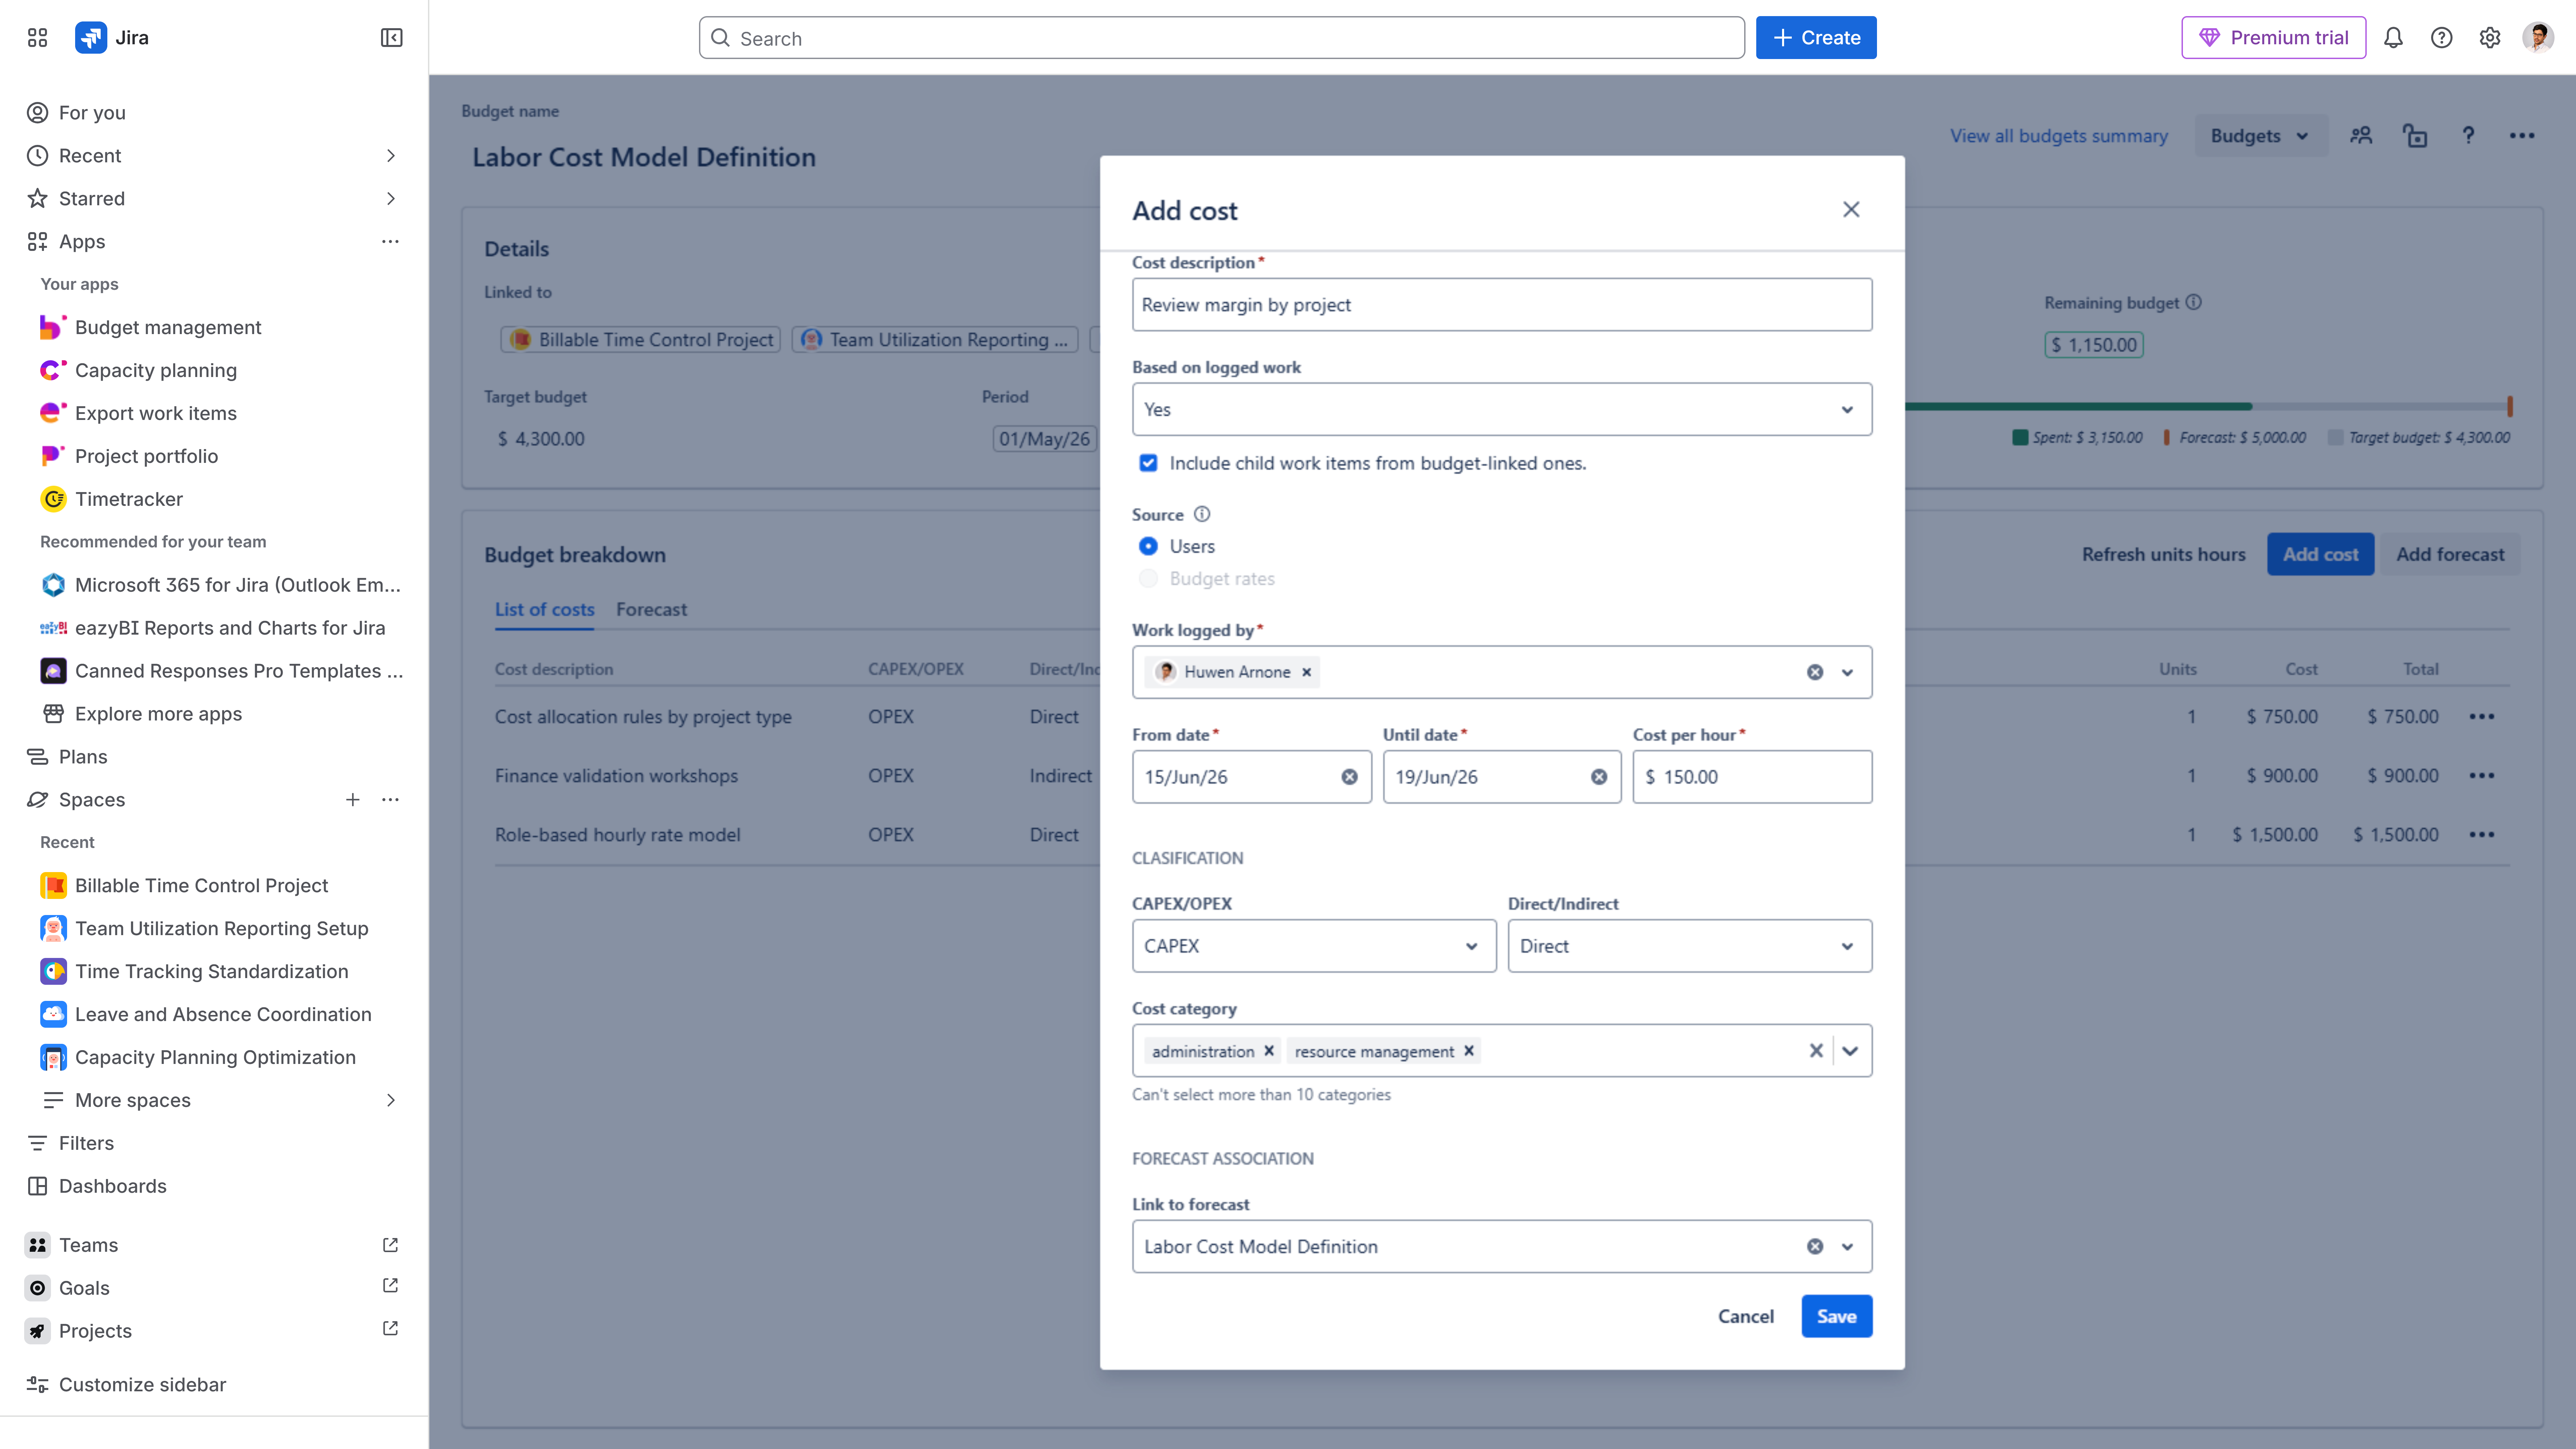Click the Jira logo
The width and height of the screenshot is (2576, 1449).
coord(112,38)
